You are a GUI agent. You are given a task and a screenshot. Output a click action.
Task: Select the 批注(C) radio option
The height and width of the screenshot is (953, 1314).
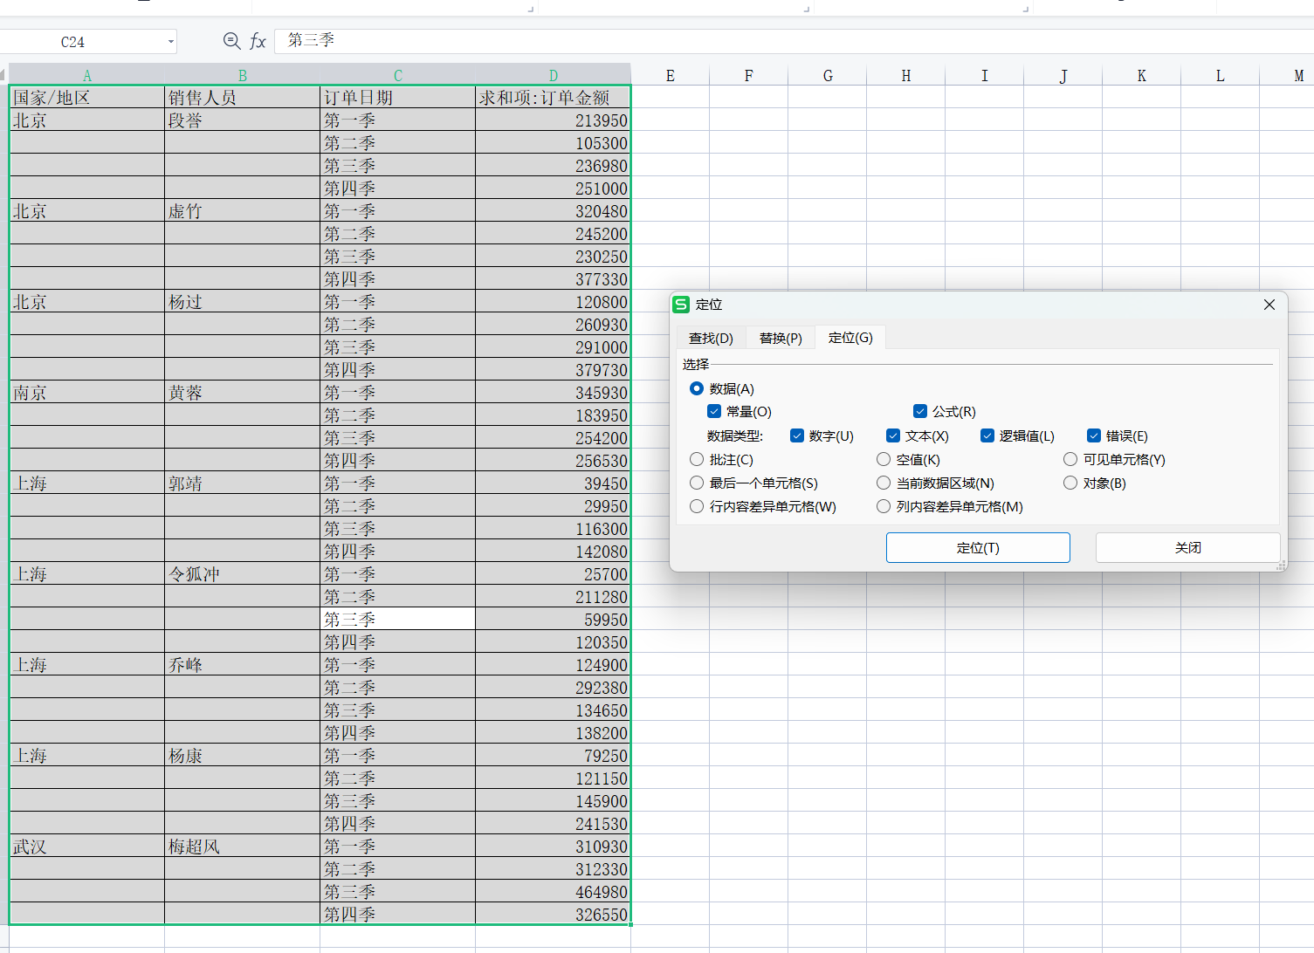(697, 460)
